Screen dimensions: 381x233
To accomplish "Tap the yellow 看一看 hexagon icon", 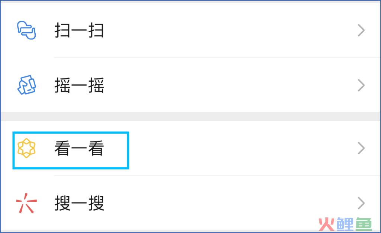I will click(26, 148).
